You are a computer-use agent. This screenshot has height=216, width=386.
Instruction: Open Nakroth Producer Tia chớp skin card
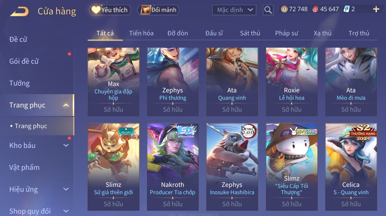(x=173, y=167)
